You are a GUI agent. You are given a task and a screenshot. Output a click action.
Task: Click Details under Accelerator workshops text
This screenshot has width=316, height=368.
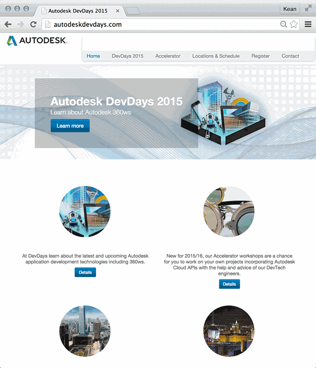click(x=229, y=284)
